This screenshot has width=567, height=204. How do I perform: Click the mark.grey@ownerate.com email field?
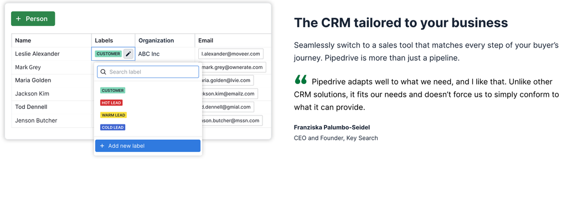[233, 67]
